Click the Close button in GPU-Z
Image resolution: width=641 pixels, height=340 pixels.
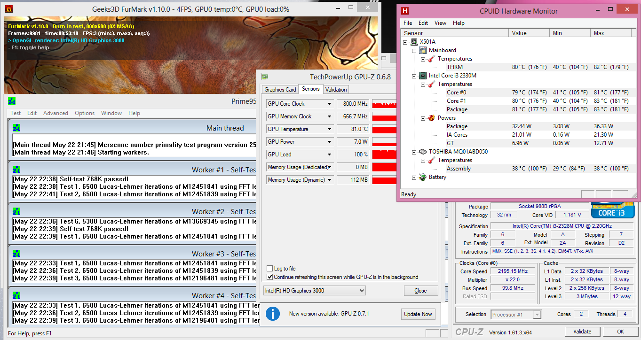(421, 291)
